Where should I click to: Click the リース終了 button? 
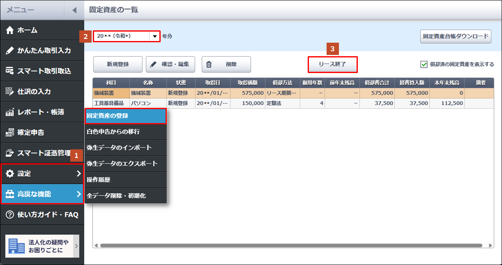[332, 64]
